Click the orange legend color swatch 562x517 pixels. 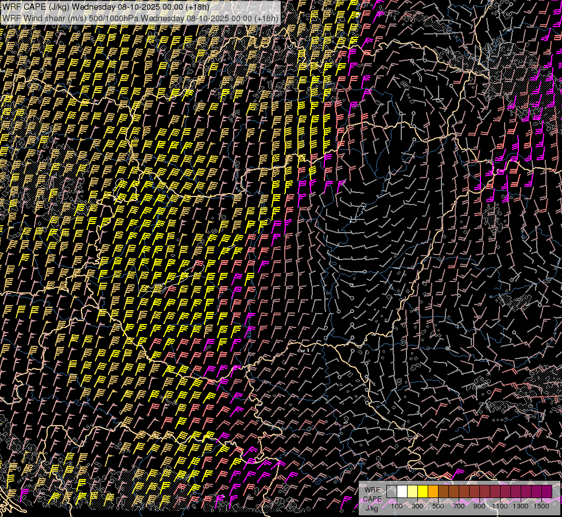coord(433,492)
